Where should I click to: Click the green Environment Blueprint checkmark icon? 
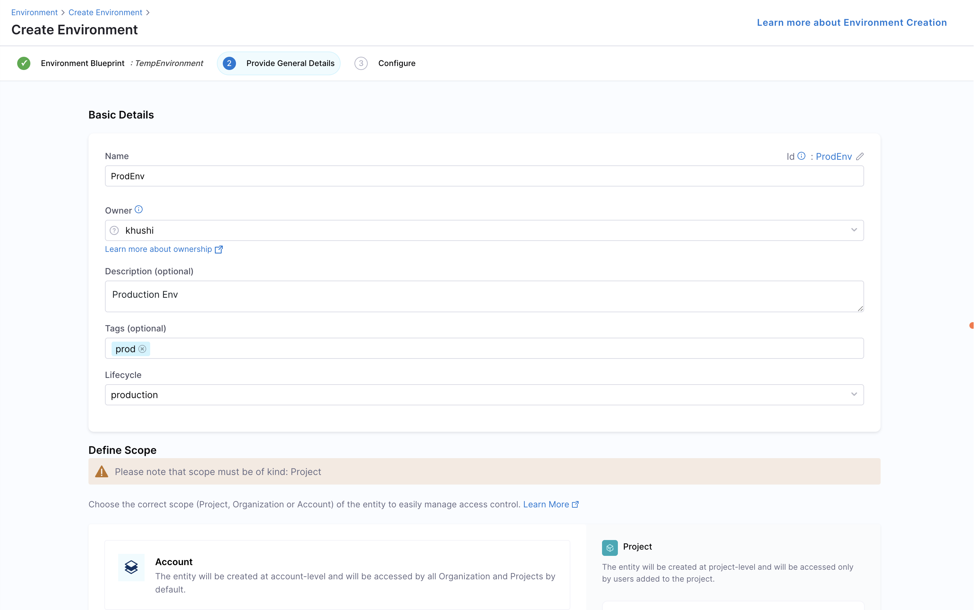tap(24, 63)
